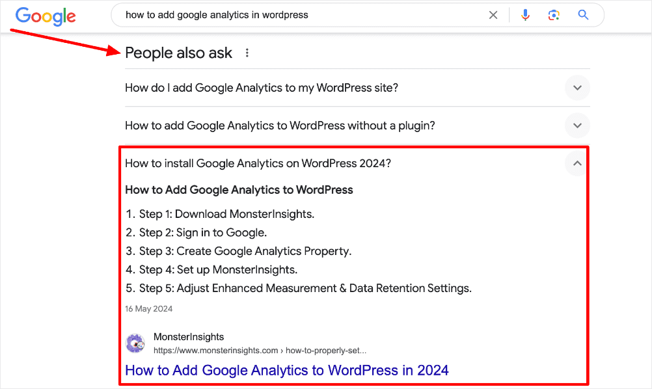Click the MonsterInsights favicon
This screenshot has height=389, width=652.
[135, 343]
